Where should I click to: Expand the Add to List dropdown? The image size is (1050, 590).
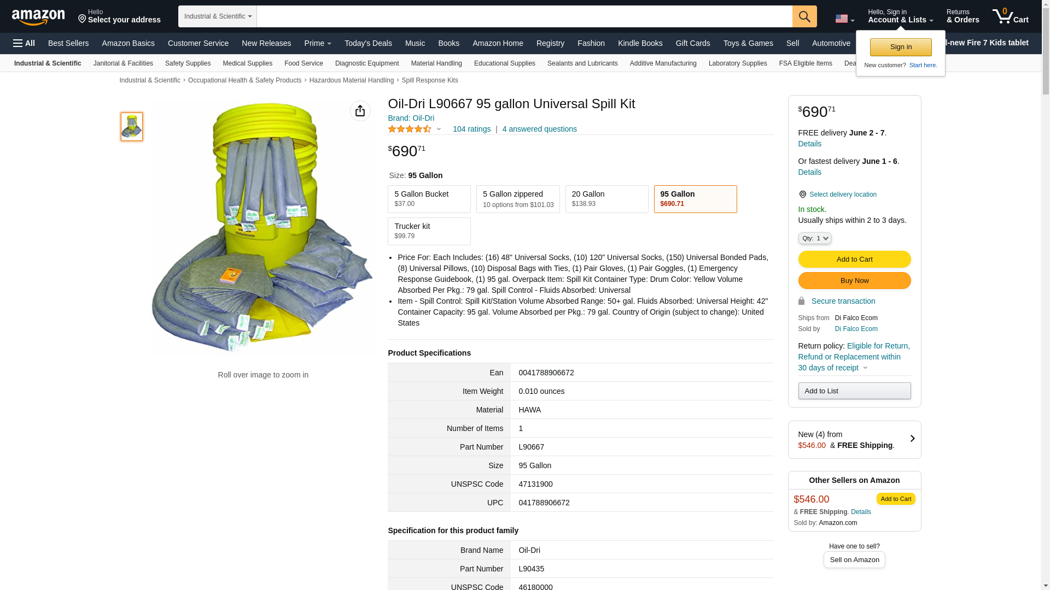click(854, 391)
